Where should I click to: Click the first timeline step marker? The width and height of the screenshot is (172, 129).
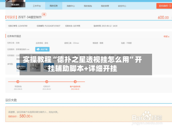pos(18,82)
